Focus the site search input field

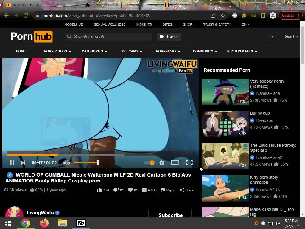click(x=108, y=37)
